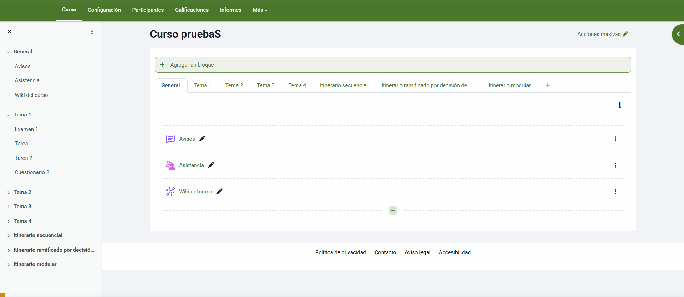Open Wiki del curso options menu
The image size is (684, 297).
(x=616, y=192)
